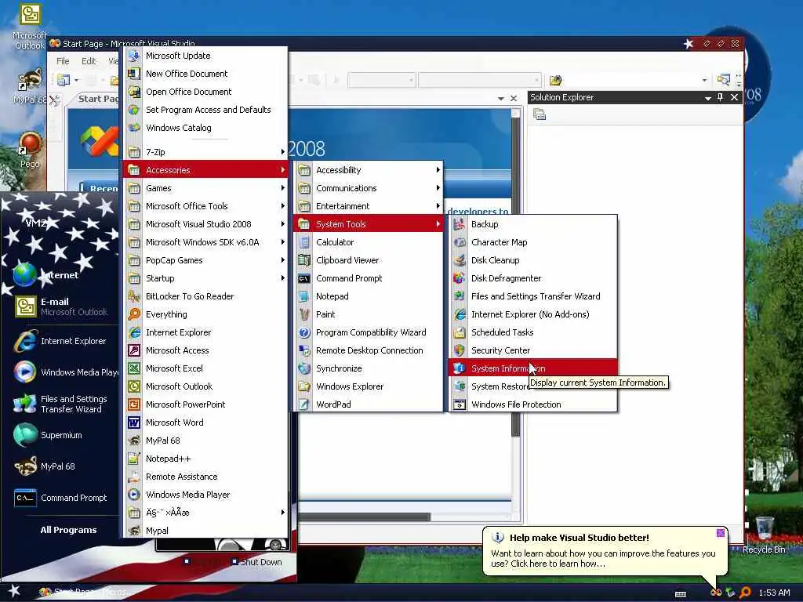Launch Internet Explorer (No Add-ons)
Screen dimensions: 803x602
(532, 314)
